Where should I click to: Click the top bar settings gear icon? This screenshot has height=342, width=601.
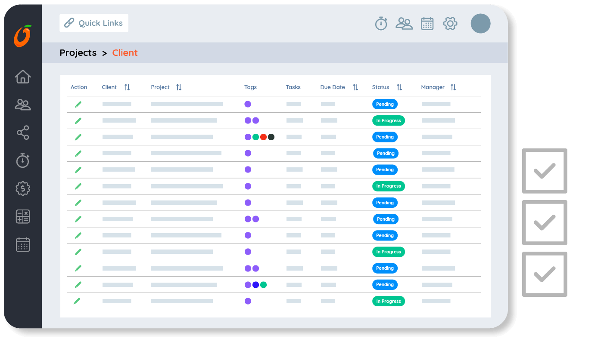(x=450, y=23)
